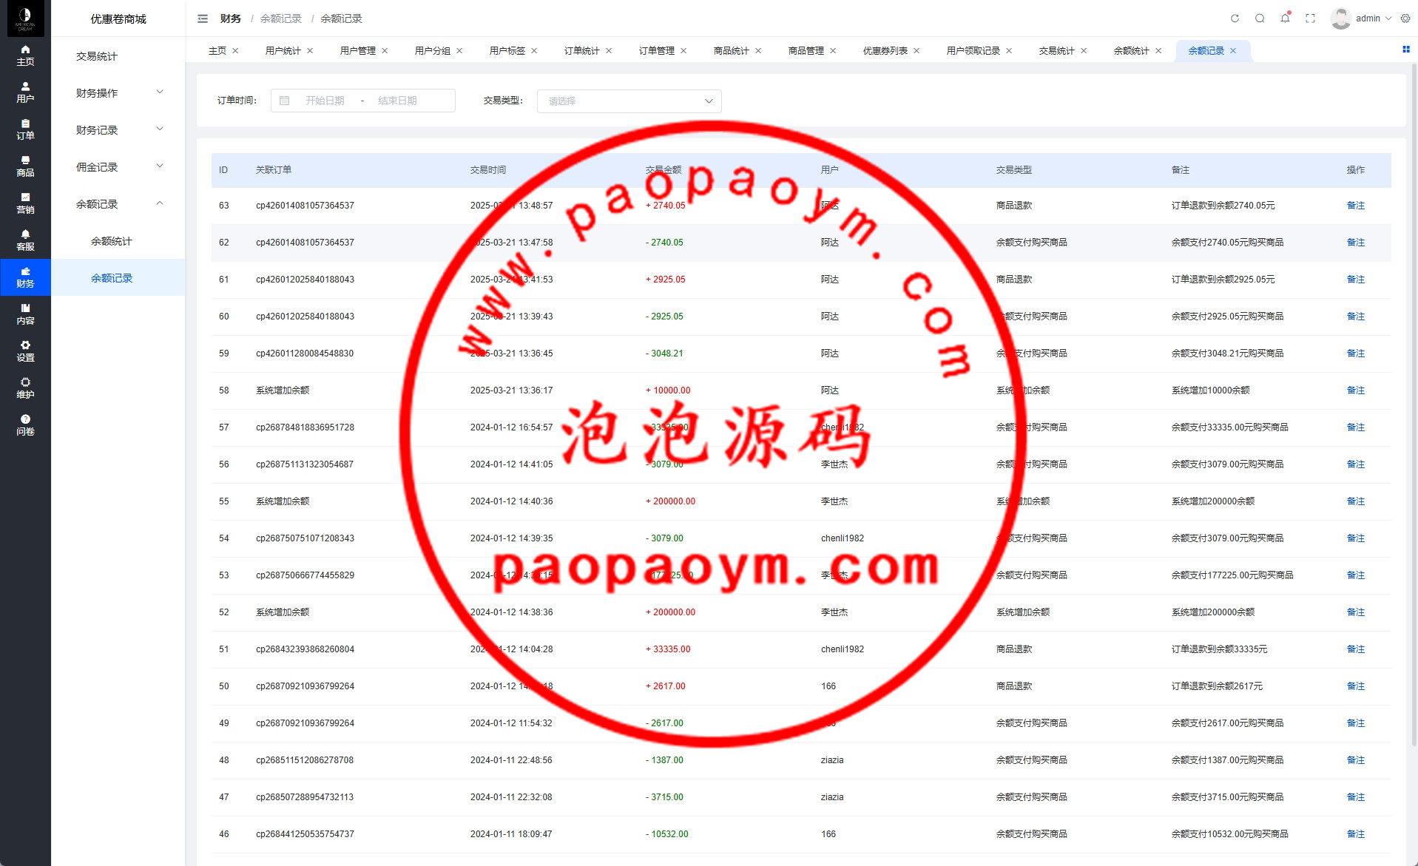This screenshot has width=1418, height=866.
Task: Switch to the 订单管理 tab
Action: 656,51
